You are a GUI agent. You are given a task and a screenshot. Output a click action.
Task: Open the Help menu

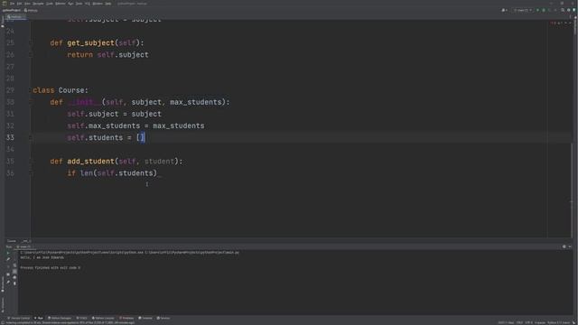coord(108,4)
